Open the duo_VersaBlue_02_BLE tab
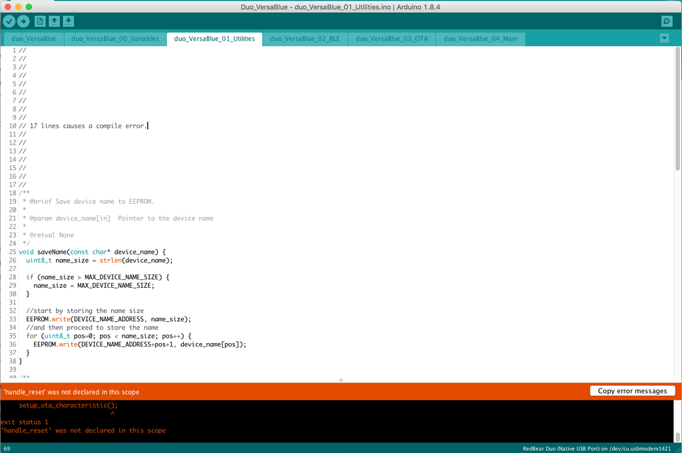The image size is (682, 453). 305,38
